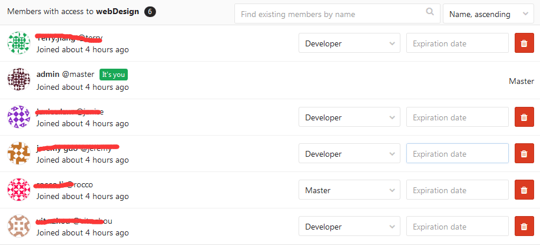The width and height of the screenshot is (540, 246).
Task: Click trash button beside the orange avatar member
Action: [524, 154]
